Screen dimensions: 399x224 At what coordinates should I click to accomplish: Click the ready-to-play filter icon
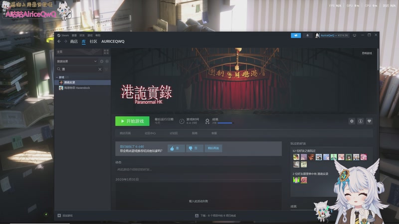click(x=107, y=61)
